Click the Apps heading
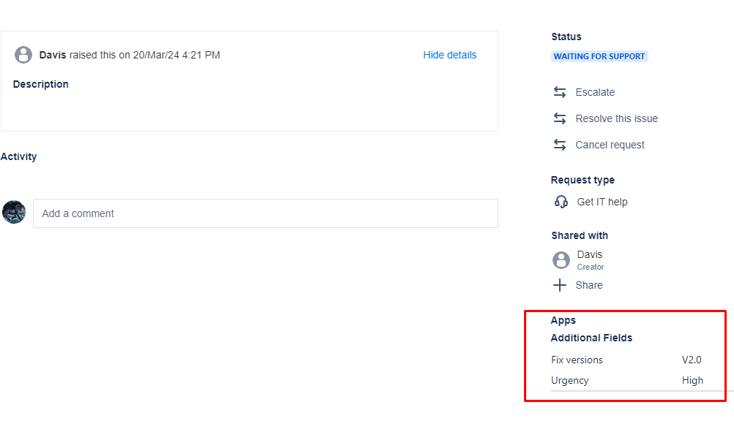The width and height of the screenshot is (734, 421). pyautogui.click(x=563, y=320)
